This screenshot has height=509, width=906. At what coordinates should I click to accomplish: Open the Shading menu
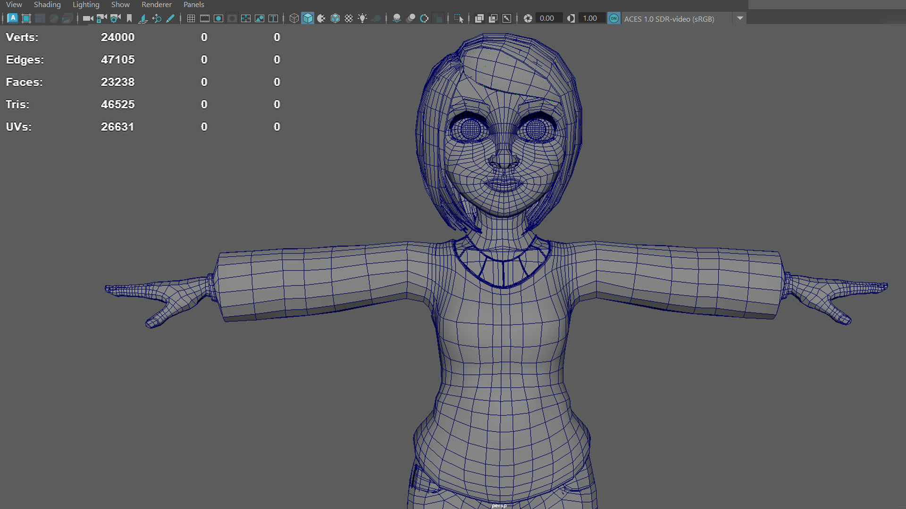pos(47,5)
